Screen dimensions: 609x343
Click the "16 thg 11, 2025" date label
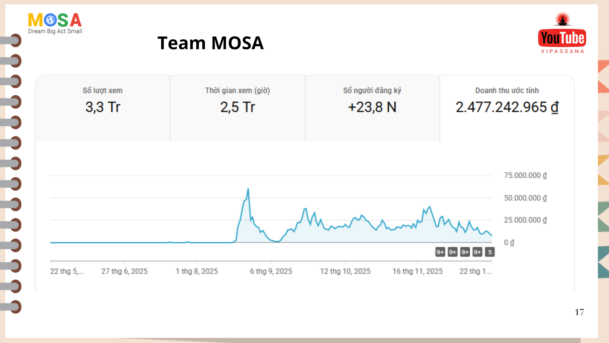tap(417, 271)
